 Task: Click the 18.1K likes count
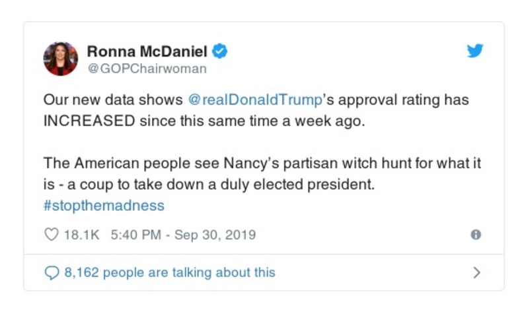point(81,235)
